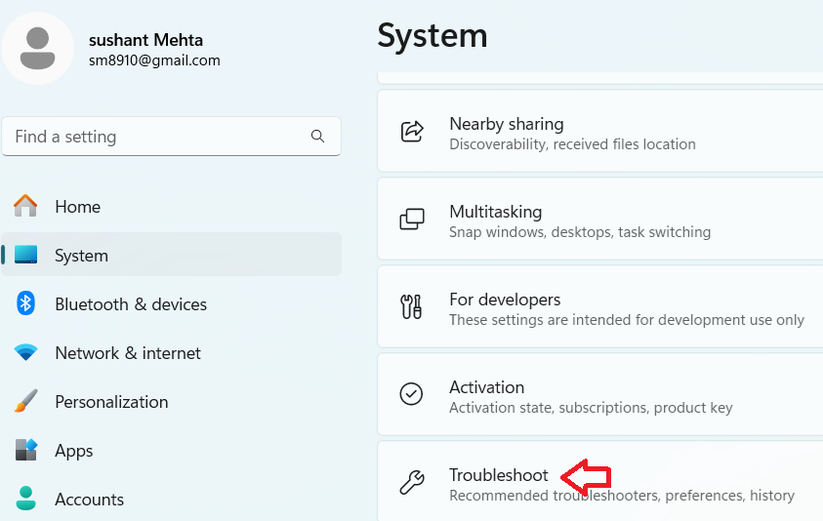Click the Apps icon in sidebar

[x=25, y=450]
